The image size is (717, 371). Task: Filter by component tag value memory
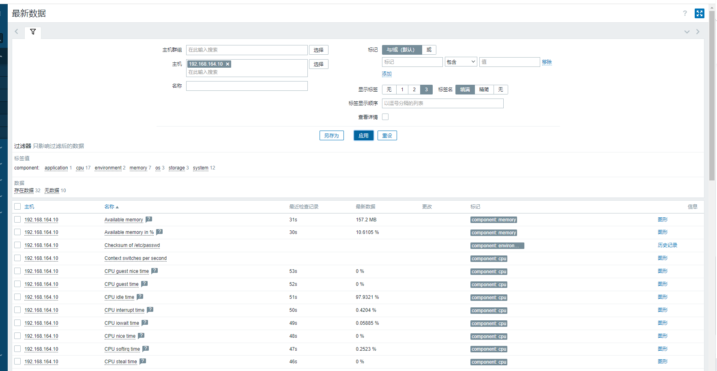[138, 168]
